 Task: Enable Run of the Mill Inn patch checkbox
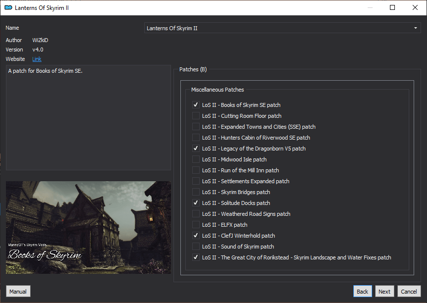pyautogui.click(x=196, y=170)
